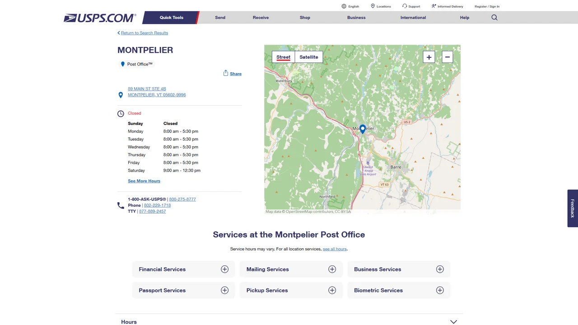Open the Send menu
Image resolution: width=578 pixels, height=325 pixels.
pos(220,18)
